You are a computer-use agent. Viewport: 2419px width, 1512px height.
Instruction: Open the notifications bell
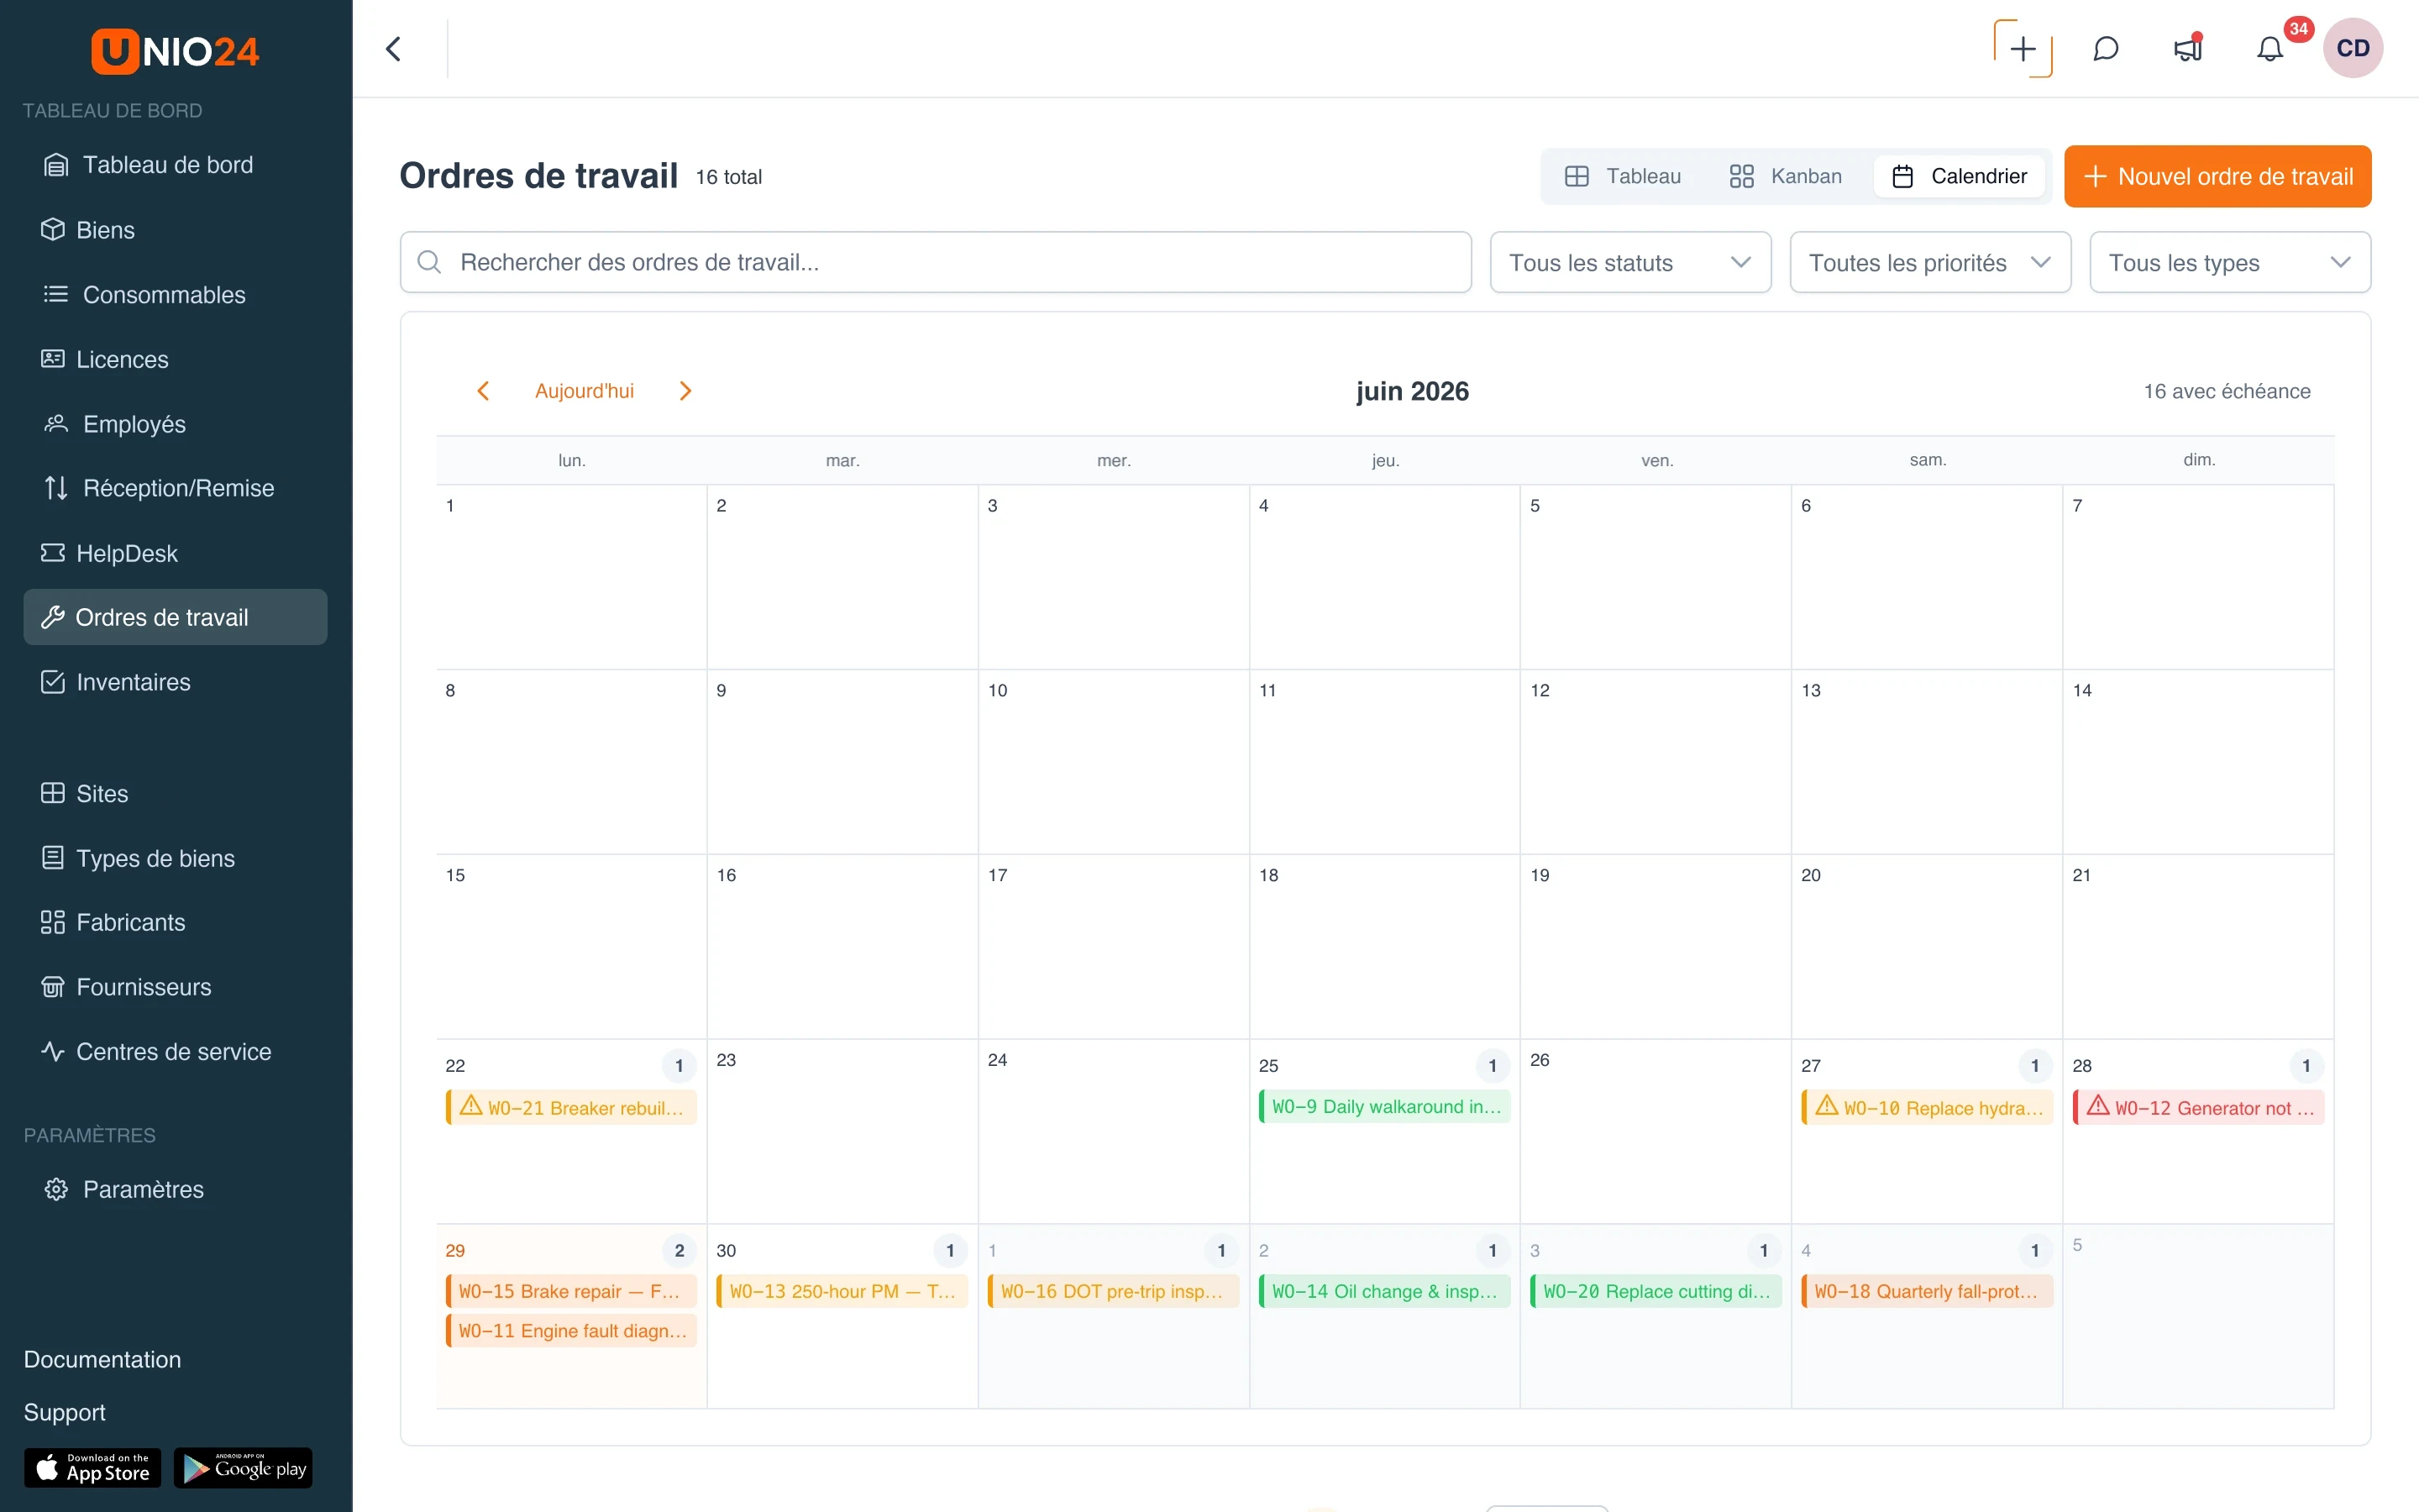(x=2270, y=49)
